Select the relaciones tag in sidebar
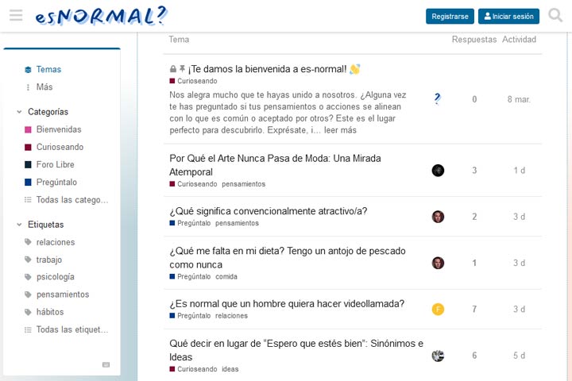The width and height of the screenshot is (572, 381). point(56,242)
